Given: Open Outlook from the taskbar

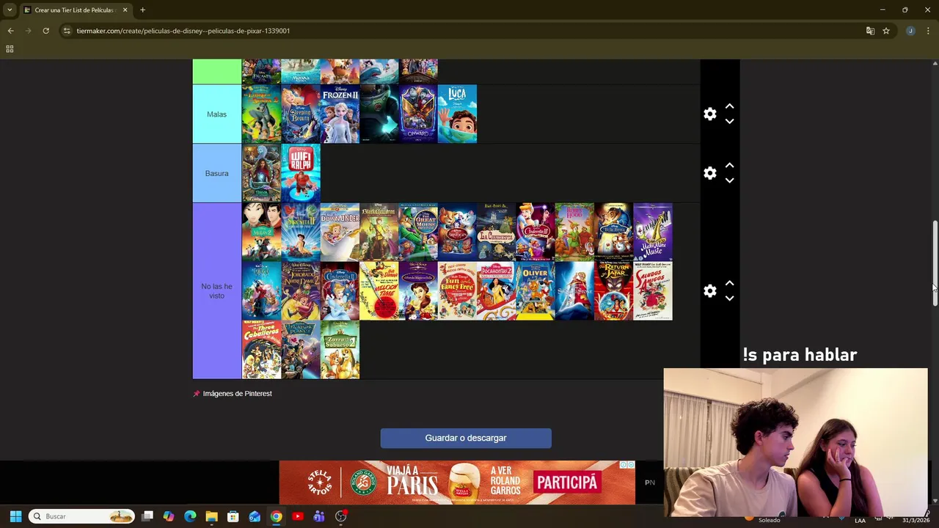Looking at the screenshot, I should [255, 516].
